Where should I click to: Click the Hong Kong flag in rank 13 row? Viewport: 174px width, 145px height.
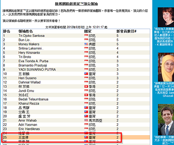[x=86, y=87]
